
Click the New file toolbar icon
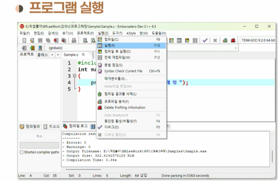click(24, 41)
